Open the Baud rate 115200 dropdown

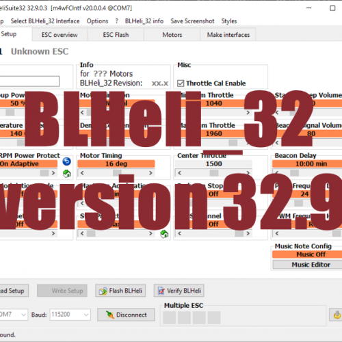(86, 315)
